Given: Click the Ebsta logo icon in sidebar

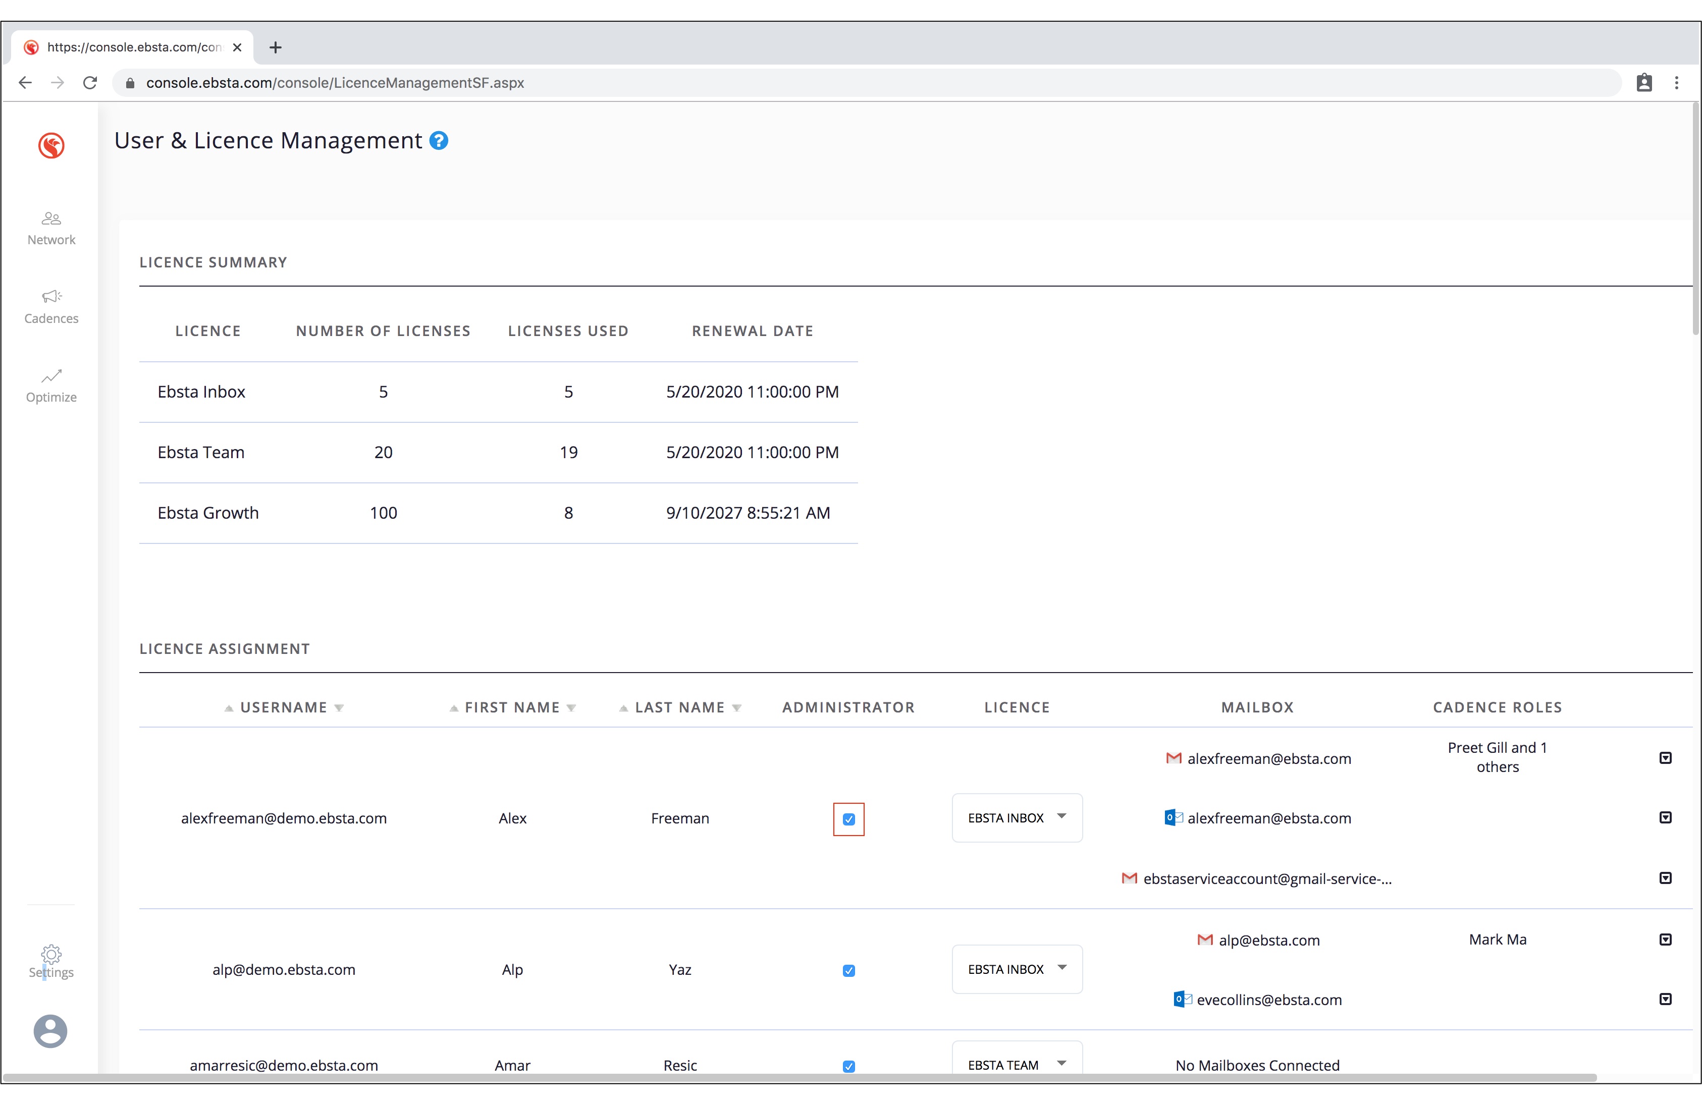Looking at the screenshot, I should pos(51,145).
